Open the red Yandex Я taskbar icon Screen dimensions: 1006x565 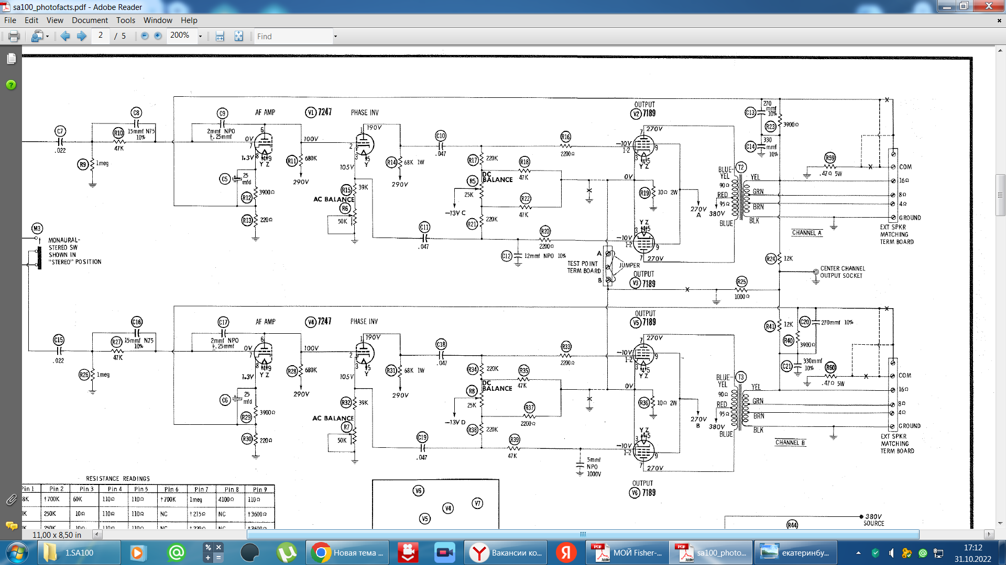(566, 552)
